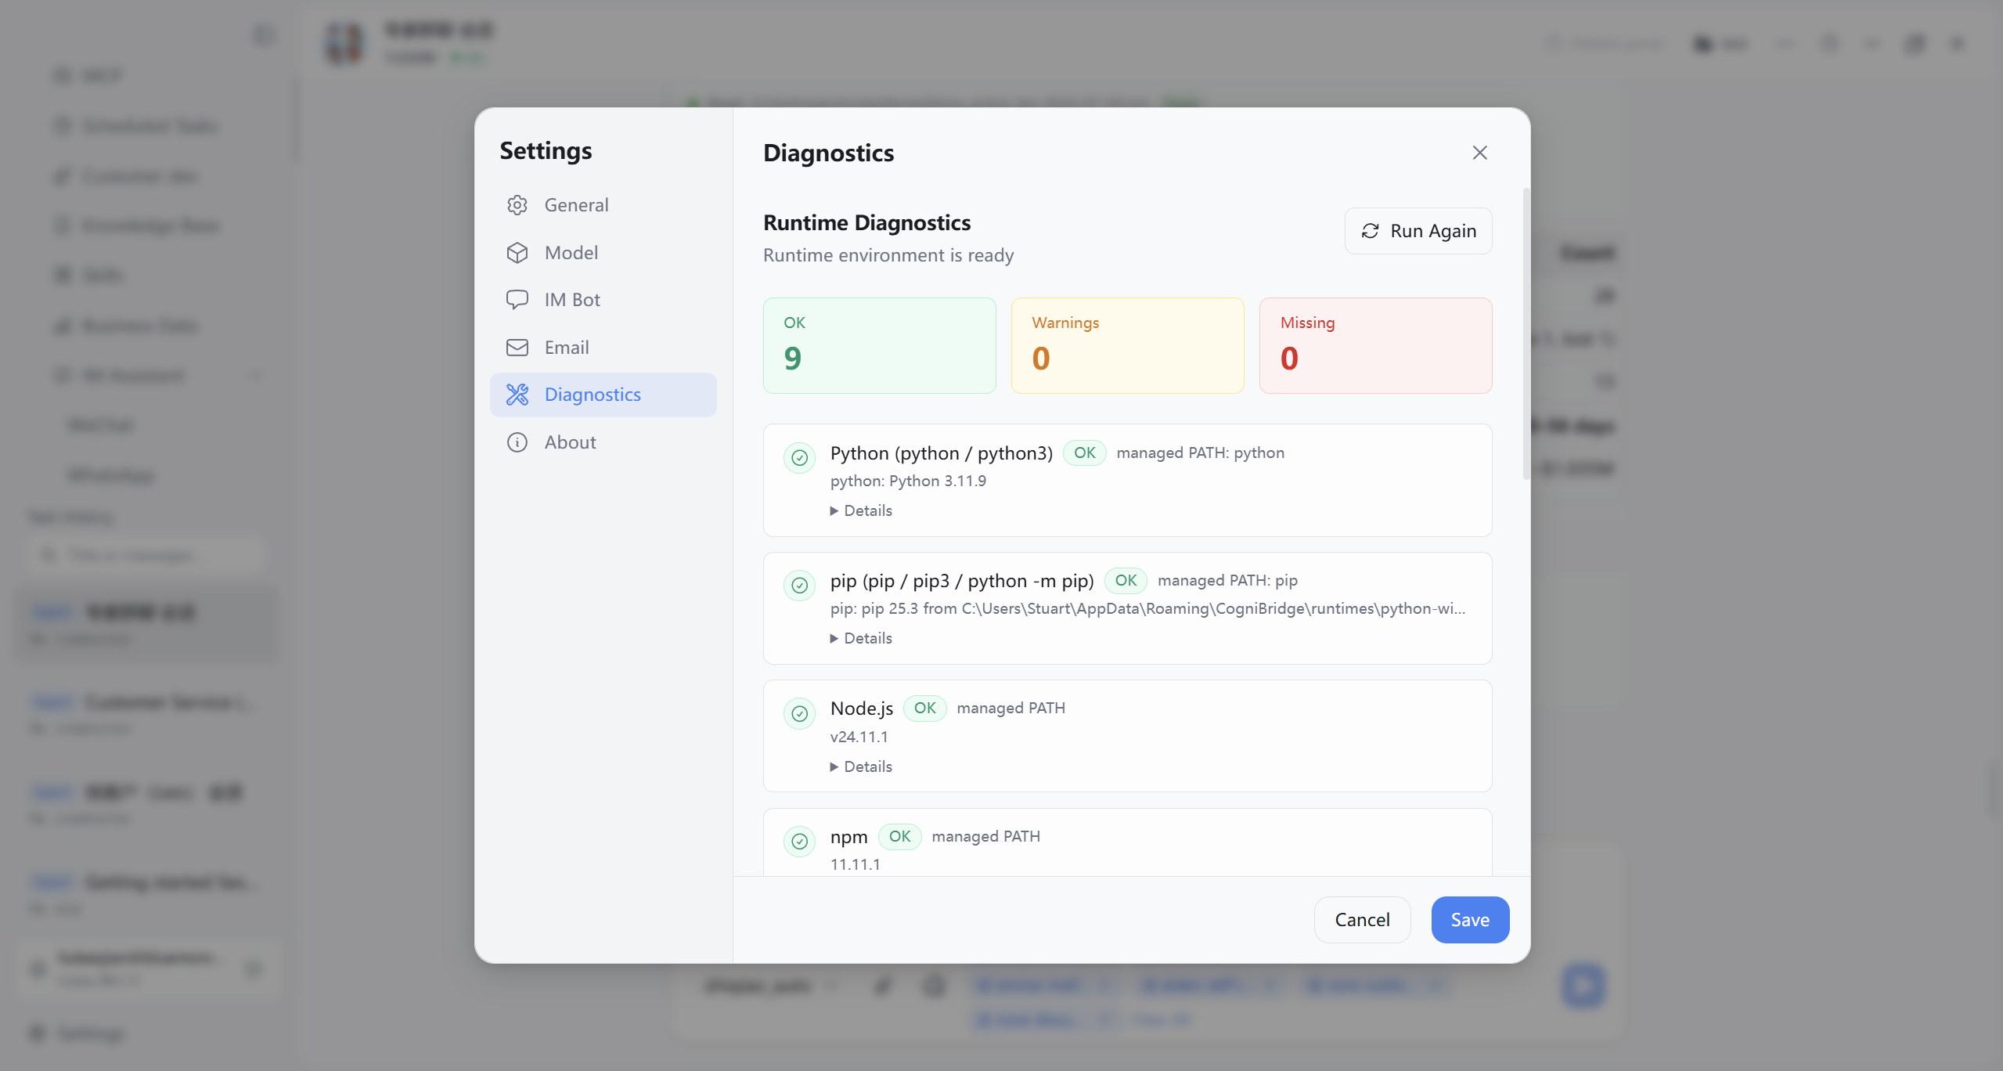Viewport: 2003px width, 1071px height.
Task: Open the Email settings section
Action: pos(603,348)
